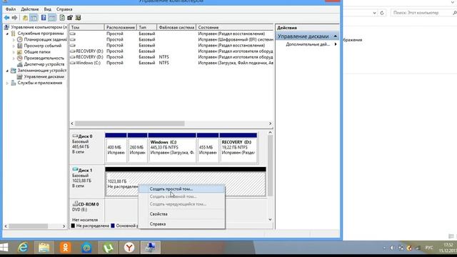The image size is (457, 257).
Task: Select the Shared Folders icon in tree
Action: coord(20,52)
